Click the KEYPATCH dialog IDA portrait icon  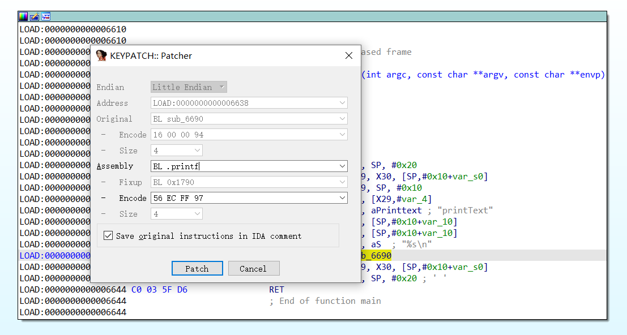point(101,55)
